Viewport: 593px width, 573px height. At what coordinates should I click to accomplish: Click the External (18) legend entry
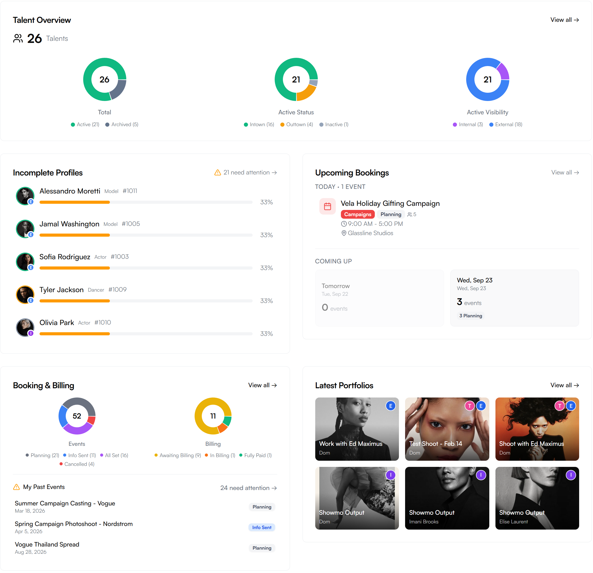506,124
